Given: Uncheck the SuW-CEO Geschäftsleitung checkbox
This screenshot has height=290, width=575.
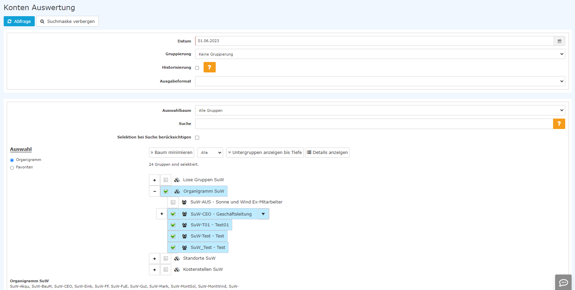Looking at the screenshot, I should click(x=173, y=214).
